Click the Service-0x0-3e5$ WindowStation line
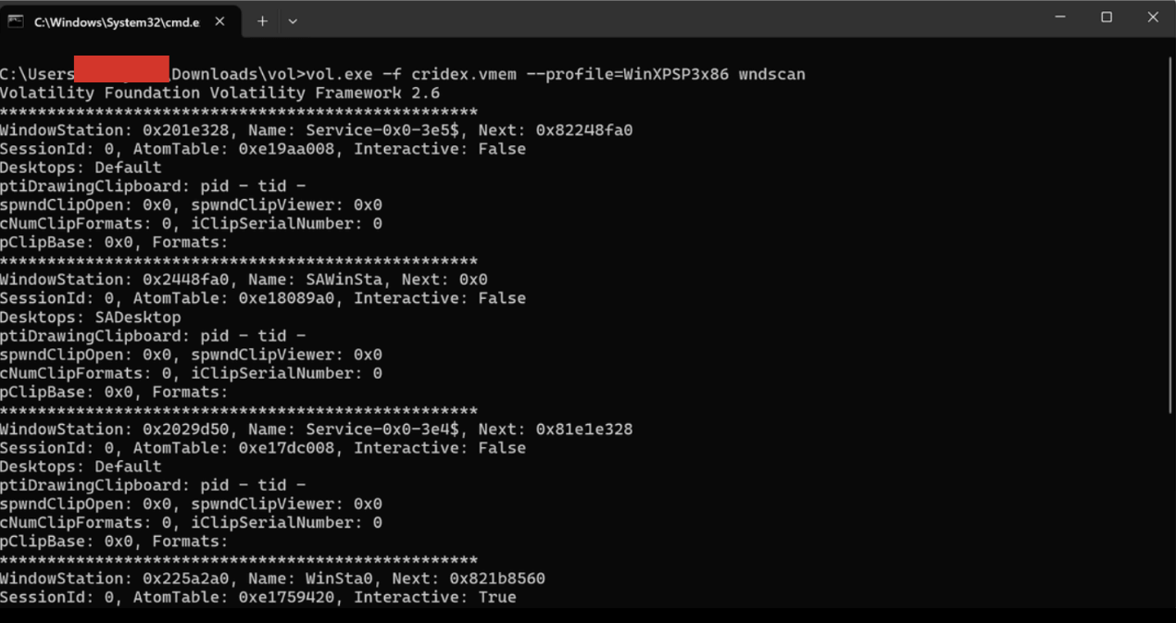Image resolution: width=1176 pixels, height=623 pixels. 317,131
